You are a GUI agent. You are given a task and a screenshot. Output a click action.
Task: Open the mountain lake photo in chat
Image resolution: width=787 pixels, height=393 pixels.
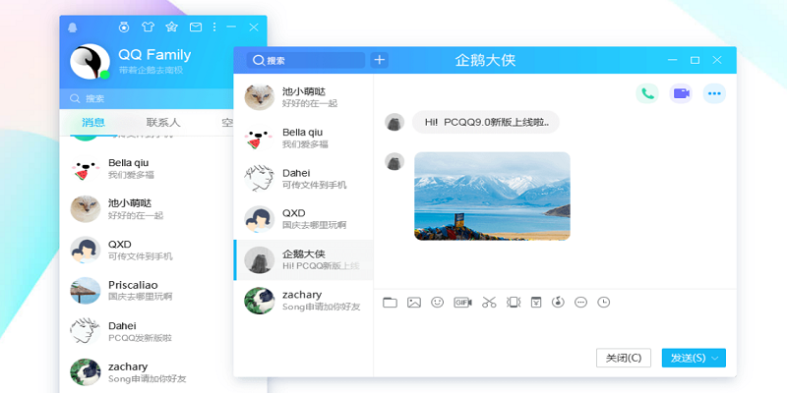(492, 196)
